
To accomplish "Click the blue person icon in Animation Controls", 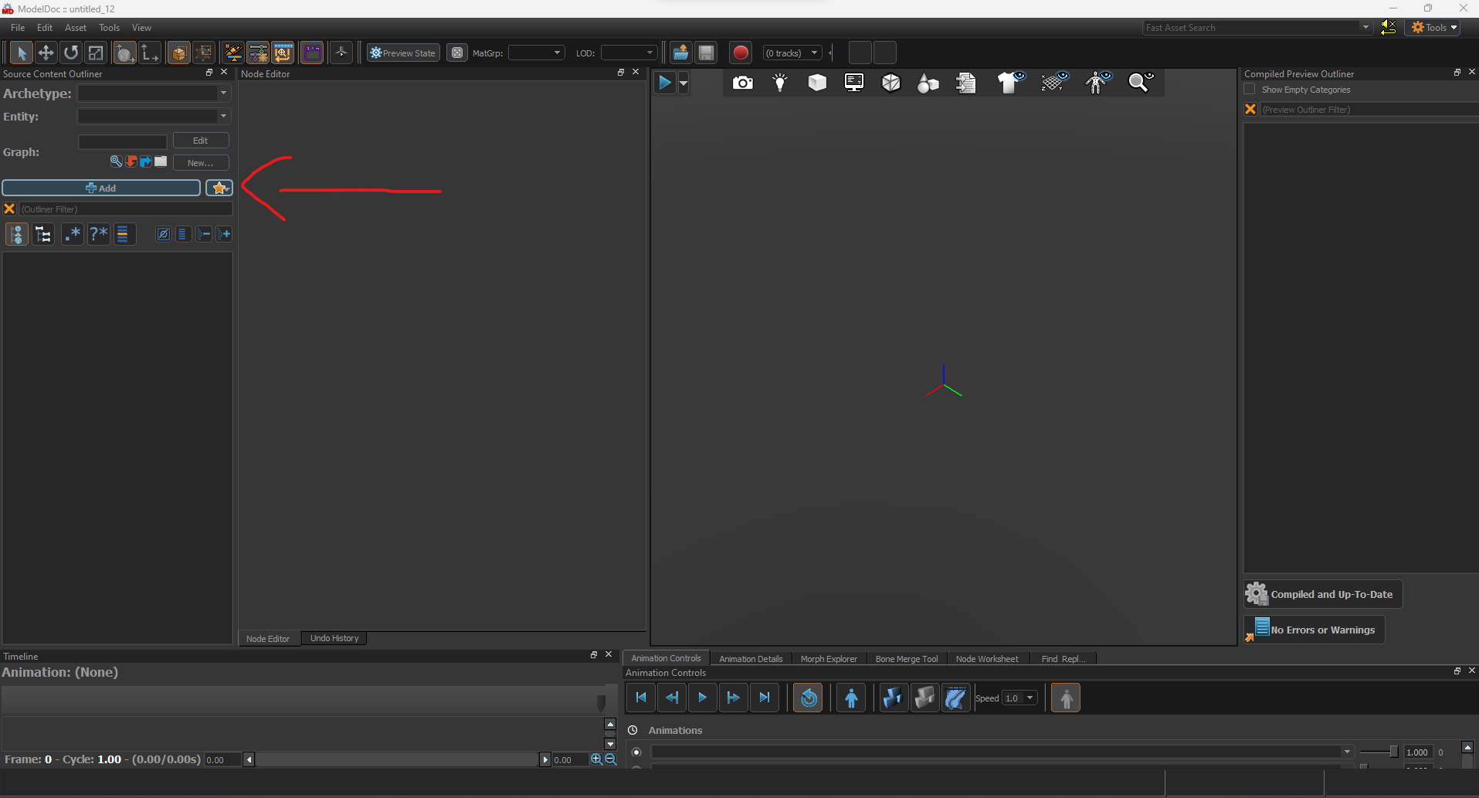I will click(x=851, y=698).
